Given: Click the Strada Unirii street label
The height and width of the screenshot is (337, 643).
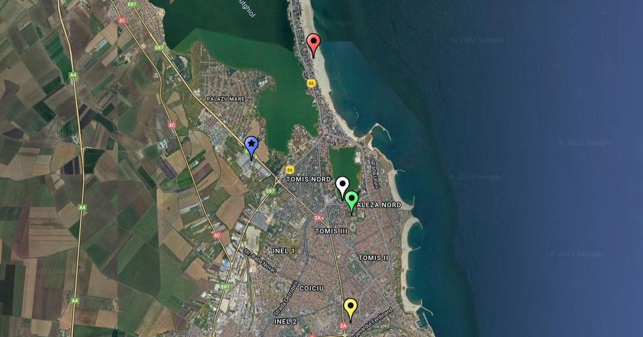Looking at the screenshot, I should [x=376, y=174].
